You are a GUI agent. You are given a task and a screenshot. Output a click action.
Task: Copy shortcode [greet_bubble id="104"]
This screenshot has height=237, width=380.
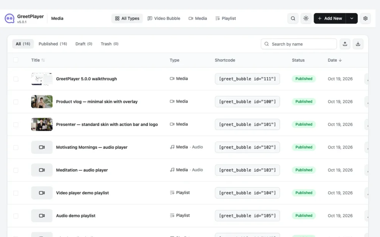(247, 193)
